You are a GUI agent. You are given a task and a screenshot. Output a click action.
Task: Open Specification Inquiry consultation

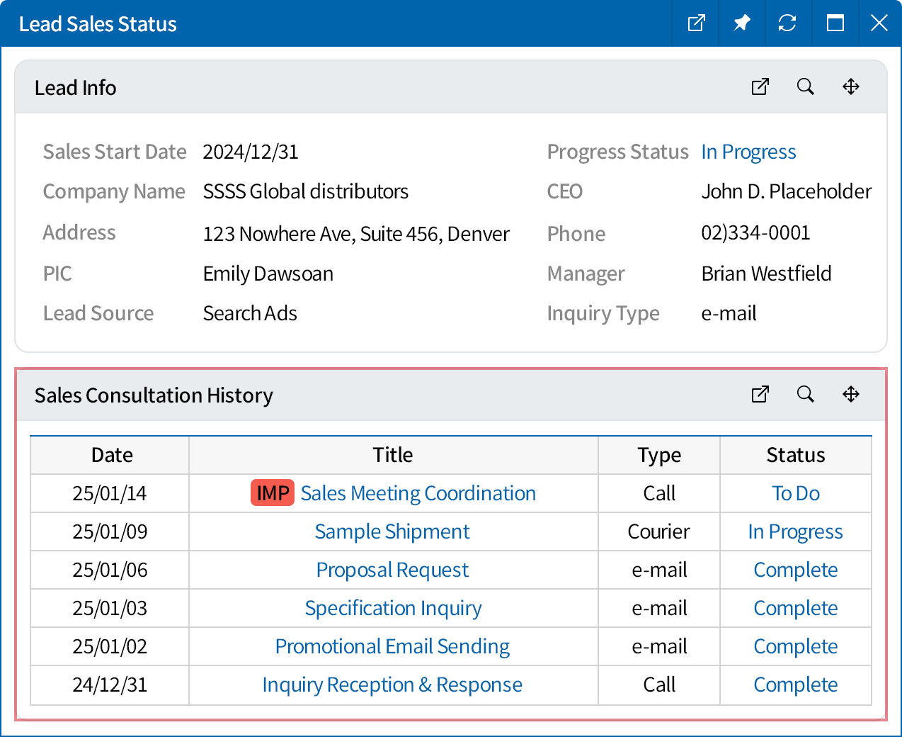(x=393, y=608)
